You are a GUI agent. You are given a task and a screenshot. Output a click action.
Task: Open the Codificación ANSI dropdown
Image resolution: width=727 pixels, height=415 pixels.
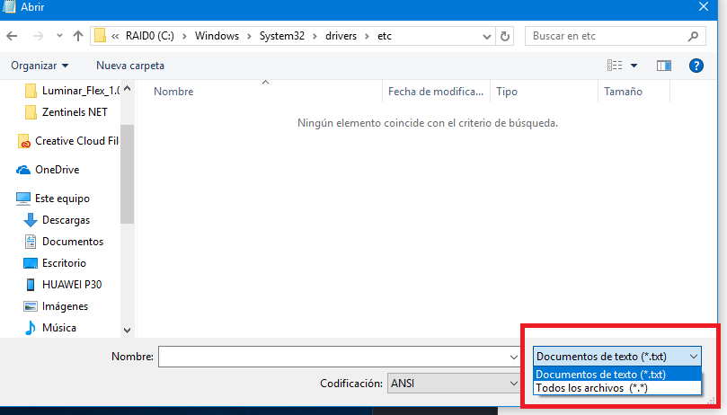[451, 384]
